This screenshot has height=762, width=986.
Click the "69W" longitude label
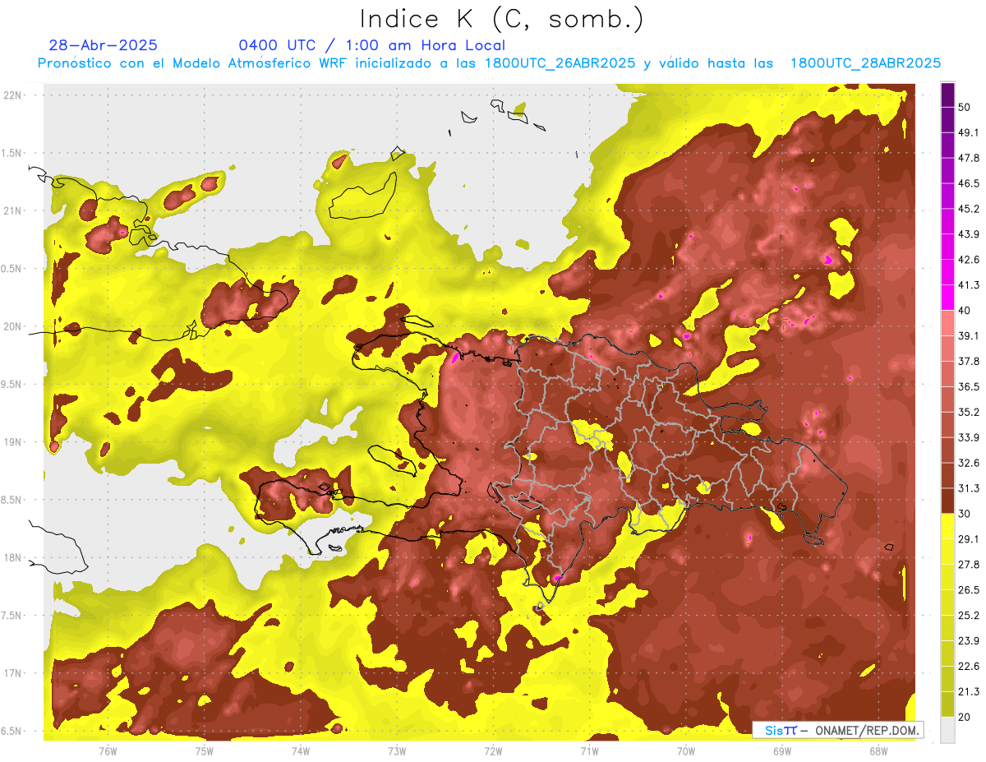tap(781, 750)
